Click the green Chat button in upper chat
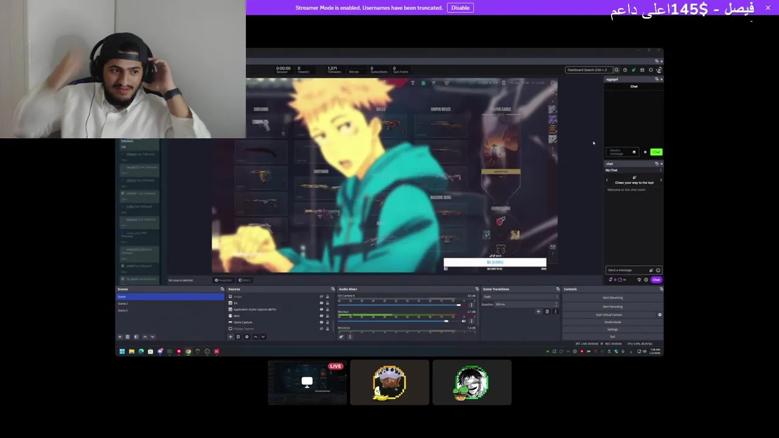The width and height of the screenshot is (779, 438). click(x=656, y=152)
